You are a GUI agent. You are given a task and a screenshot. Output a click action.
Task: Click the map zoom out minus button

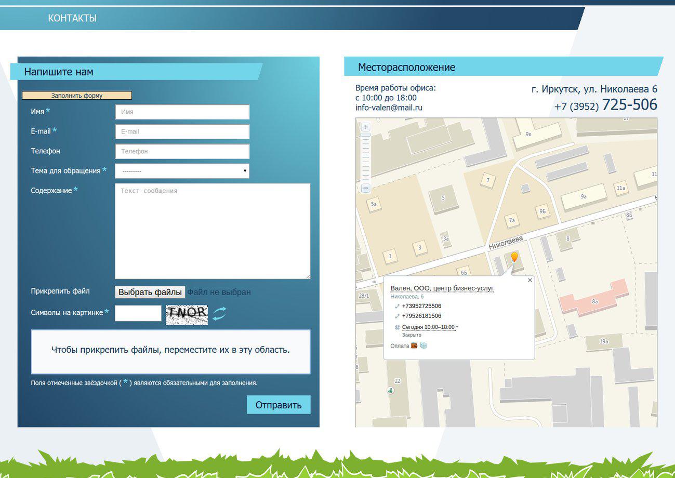coord(365,188)
